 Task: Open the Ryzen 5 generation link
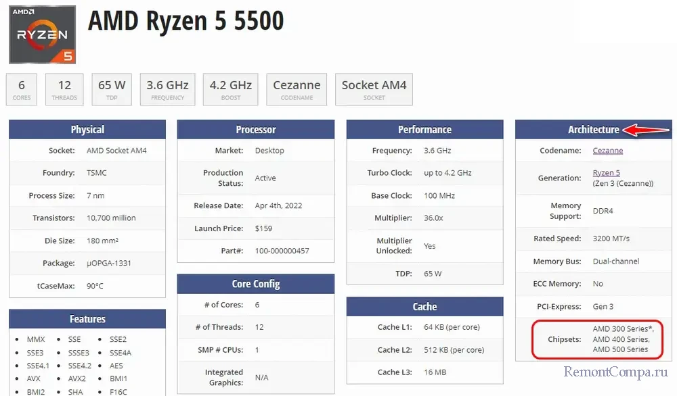(606, 173)
